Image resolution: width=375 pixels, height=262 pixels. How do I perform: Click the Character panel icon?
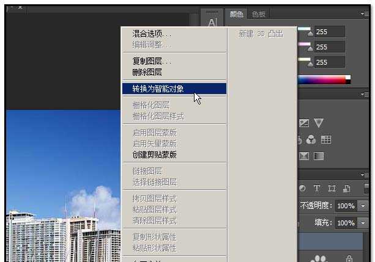212,23
